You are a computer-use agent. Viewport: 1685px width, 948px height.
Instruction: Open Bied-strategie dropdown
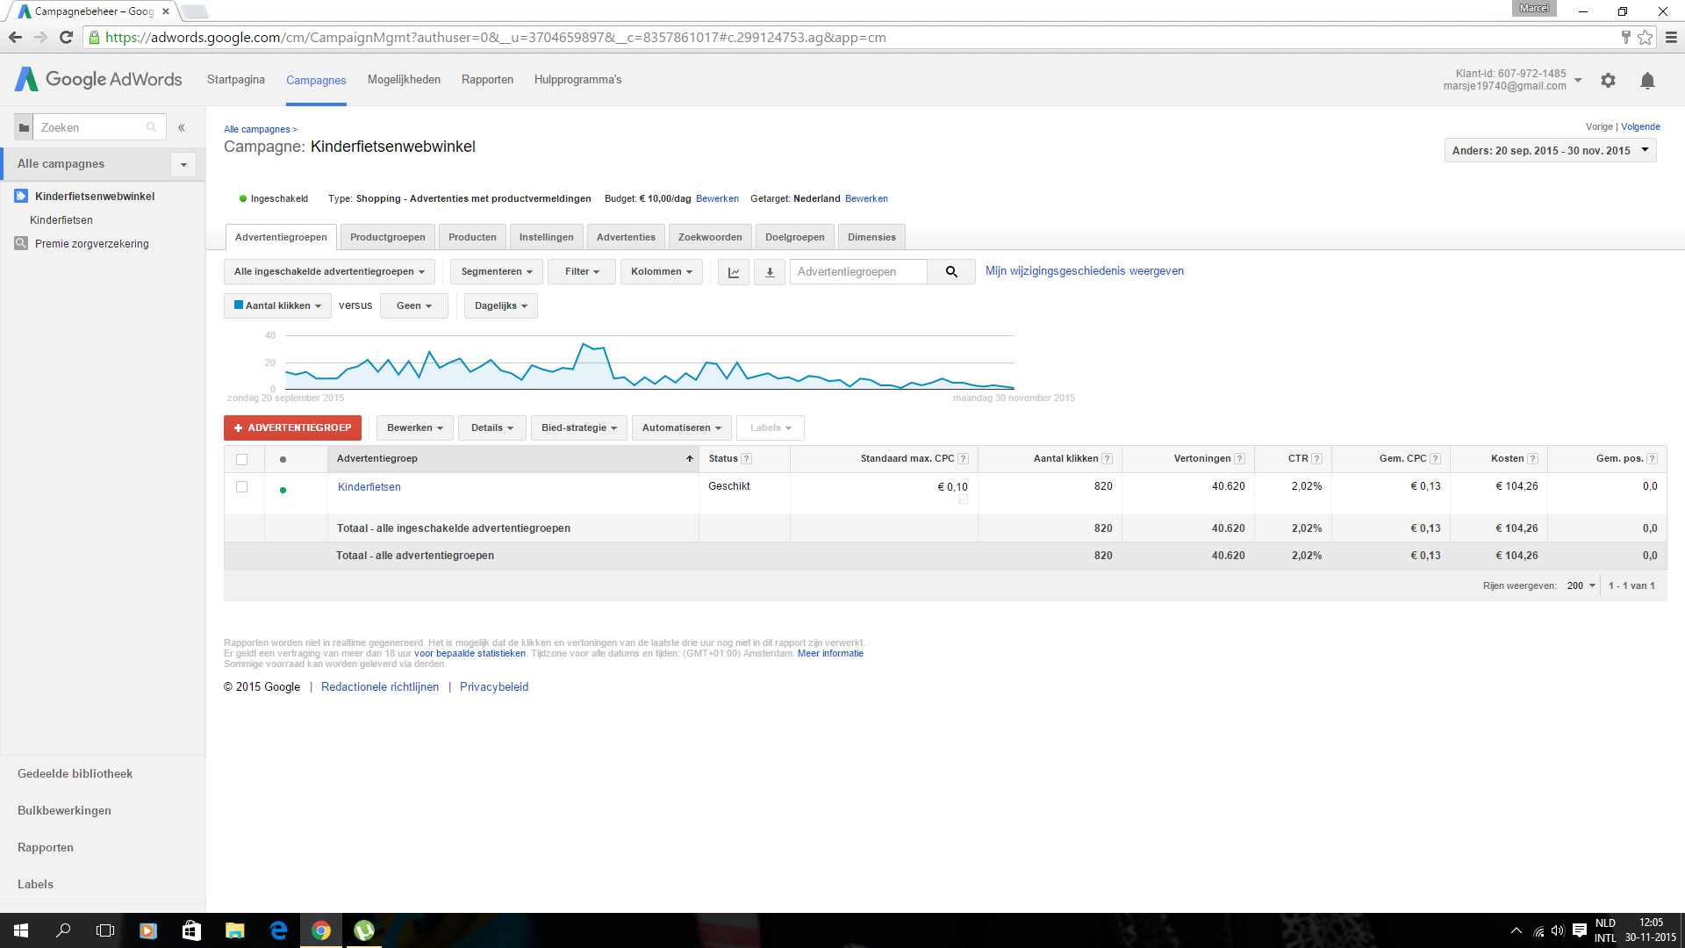pos(578,427)
